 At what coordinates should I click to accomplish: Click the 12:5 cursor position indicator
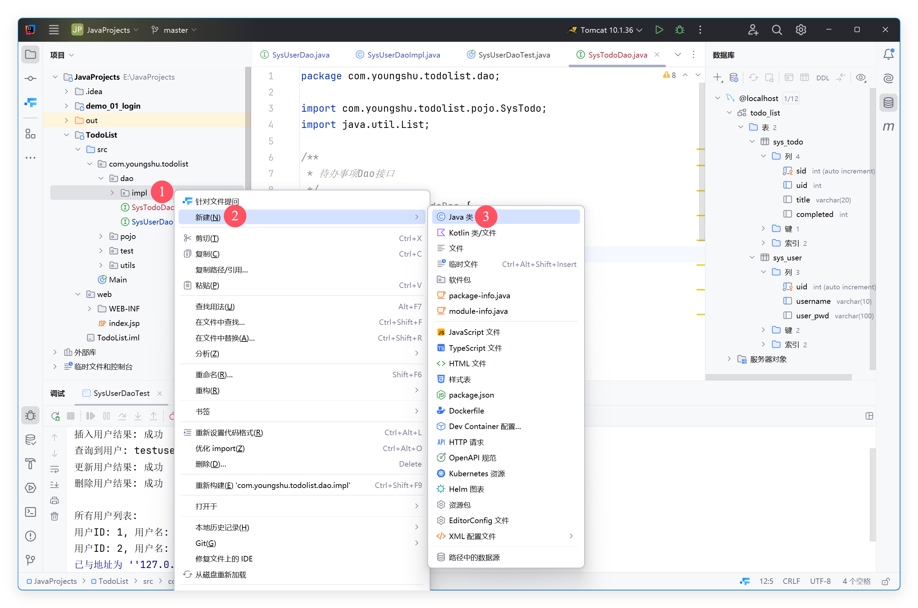click(766, 581)
